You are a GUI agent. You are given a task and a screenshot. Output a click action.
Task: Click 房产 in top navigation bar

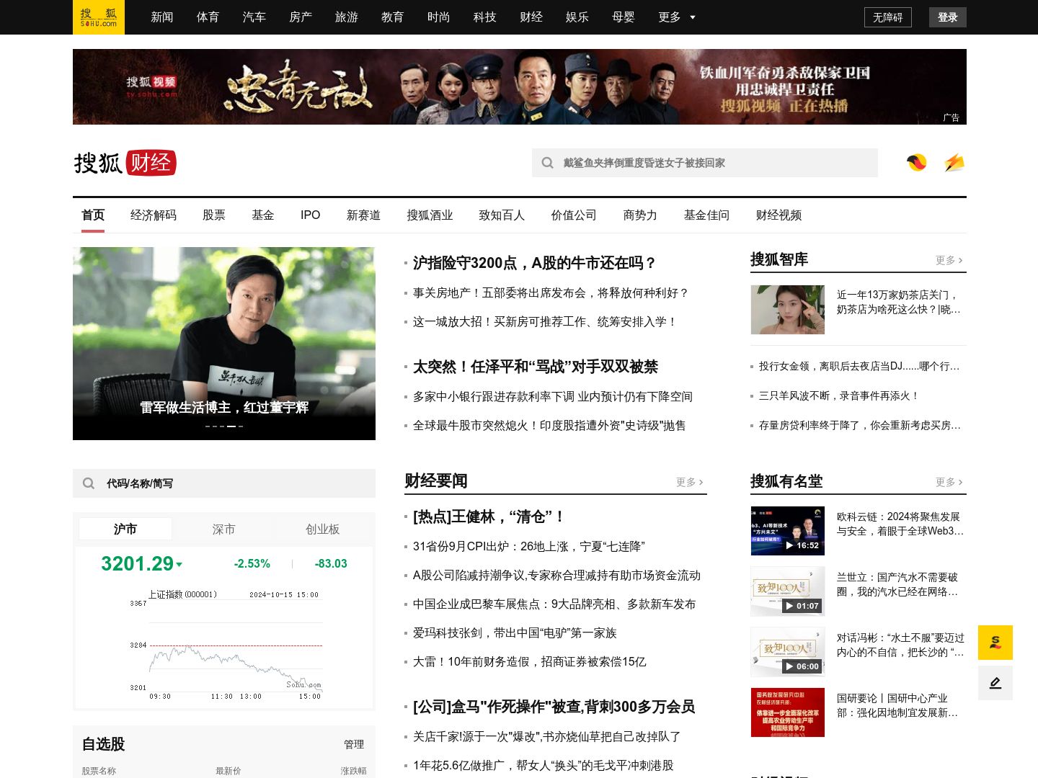coord(301,17)
